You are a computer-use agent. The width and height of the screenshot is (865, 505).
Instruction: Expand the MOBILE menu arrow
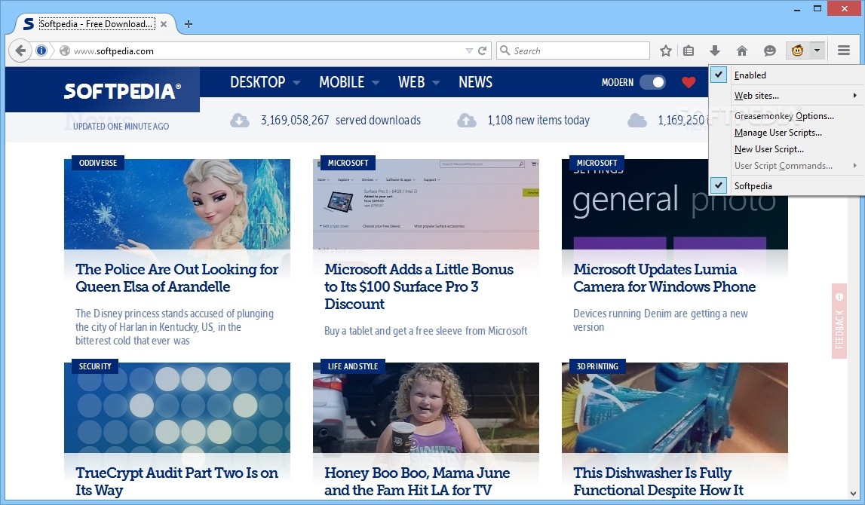(x=376, y=83)
